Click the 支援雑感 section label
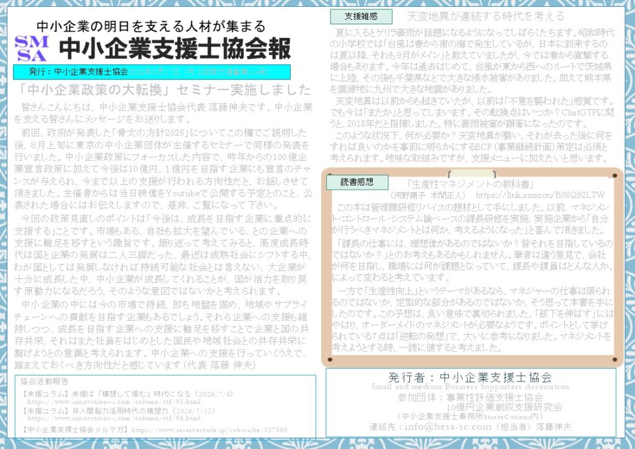635x449 pixels. point(361,16)
